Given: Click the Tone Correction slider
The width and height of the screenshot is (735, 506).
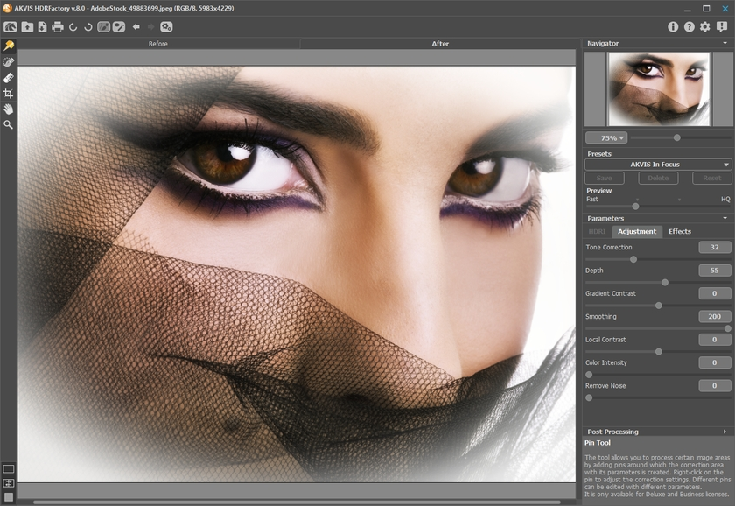Looking at the screenshot, I should [633, 259].
